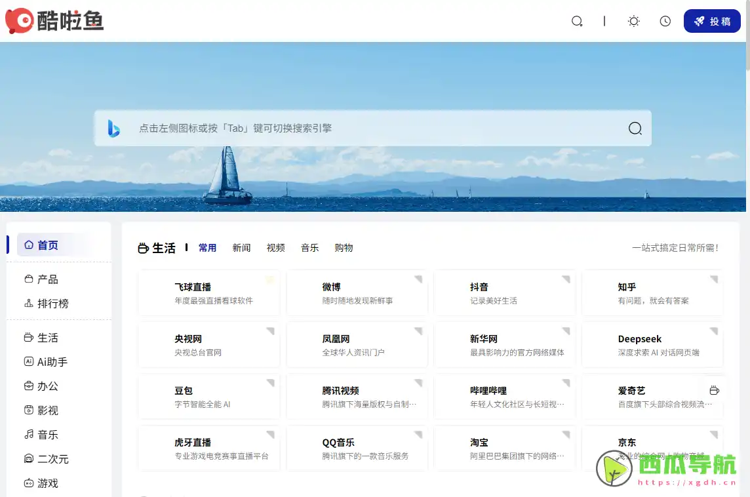Click the 腾讯视频 card corner arrow

(419, 383)
